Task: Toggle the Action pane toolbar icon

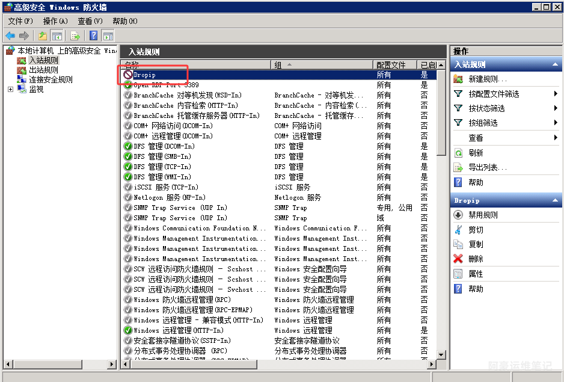Action: (108, 35)
